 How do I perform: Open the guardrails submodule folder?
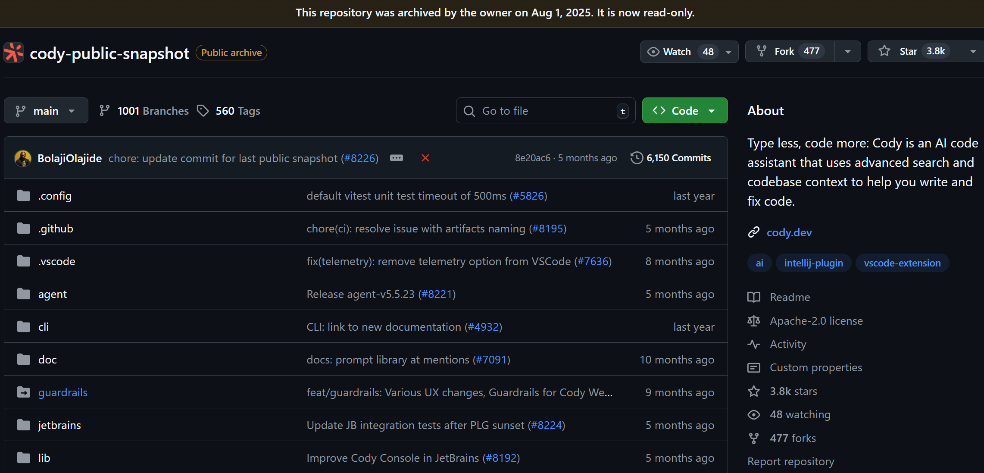[62, 392]
